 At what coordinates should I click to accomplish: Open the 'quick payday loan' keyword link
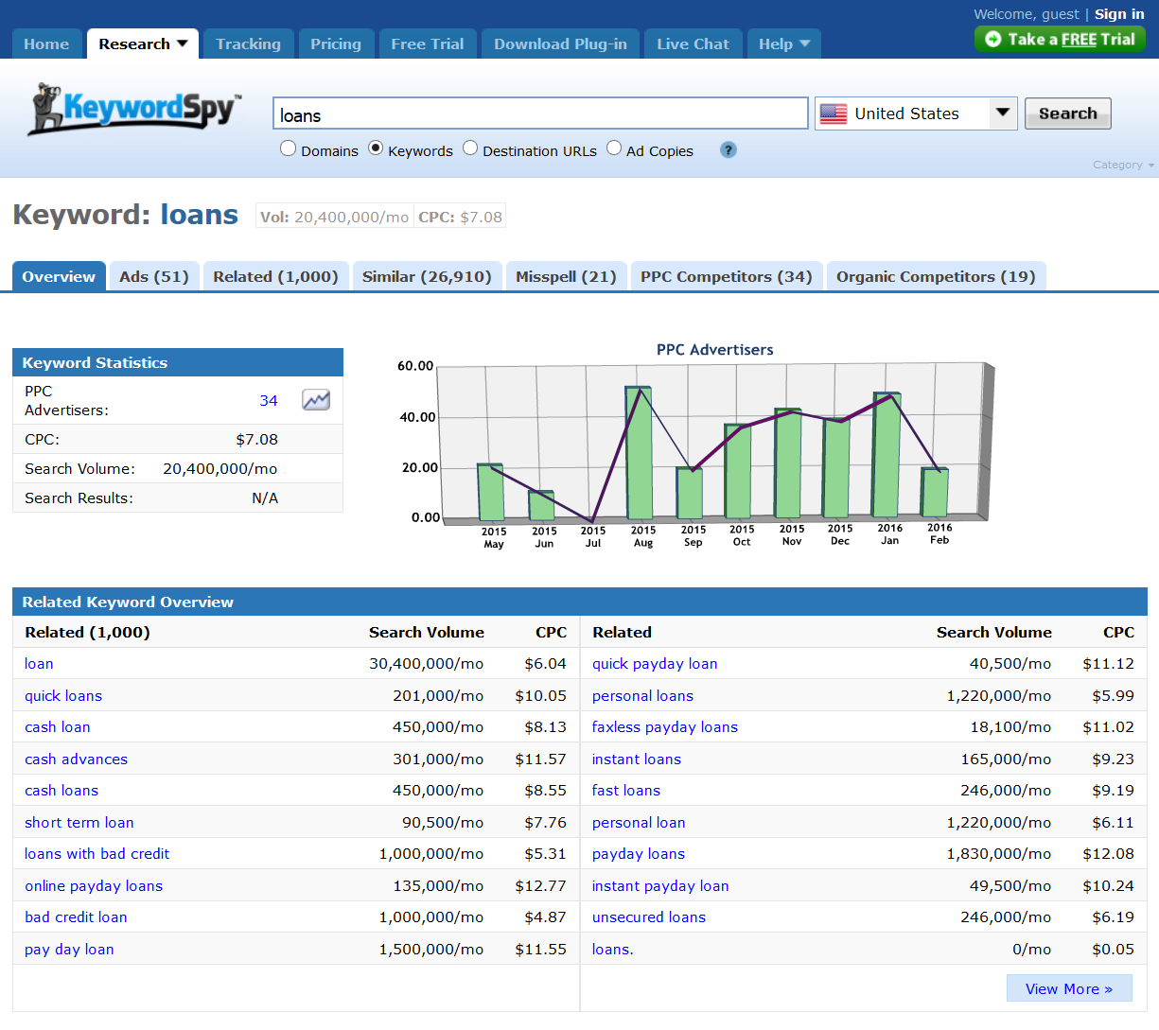[x=655, y=664]
